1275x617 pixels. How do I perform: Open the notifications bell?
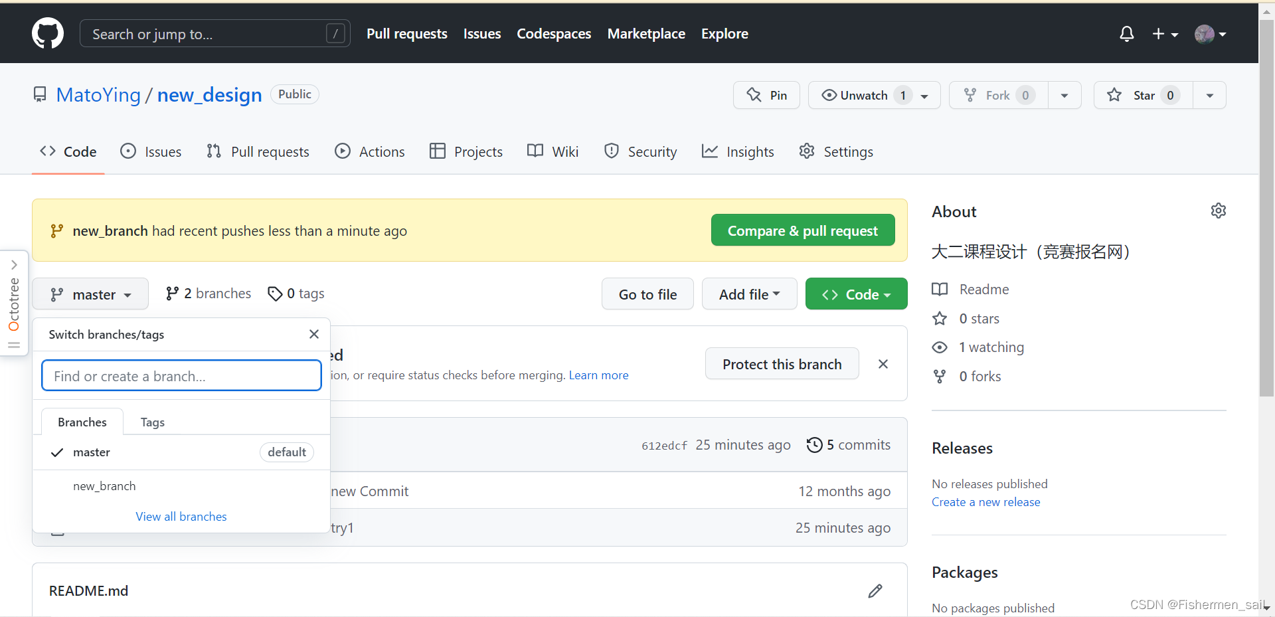(1126, 34)
